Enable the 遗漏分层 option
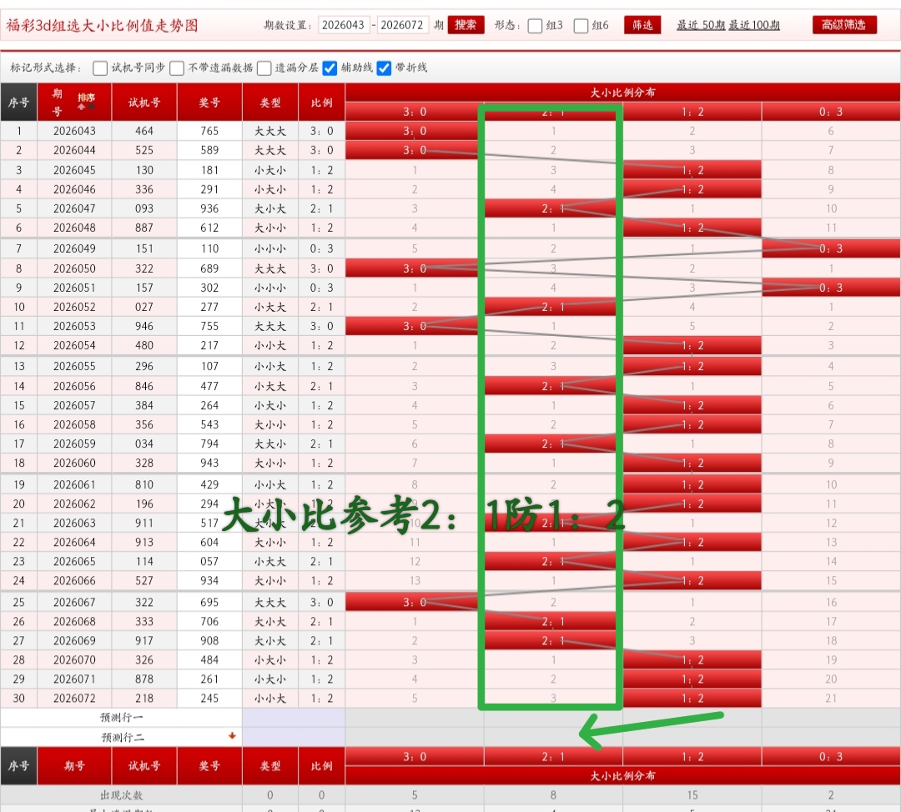 264,68
